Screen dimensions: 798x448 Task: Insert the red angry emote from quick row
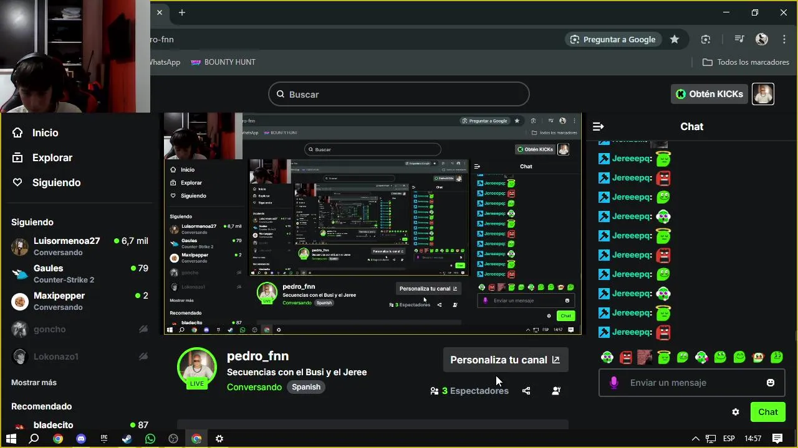[626, 357]
